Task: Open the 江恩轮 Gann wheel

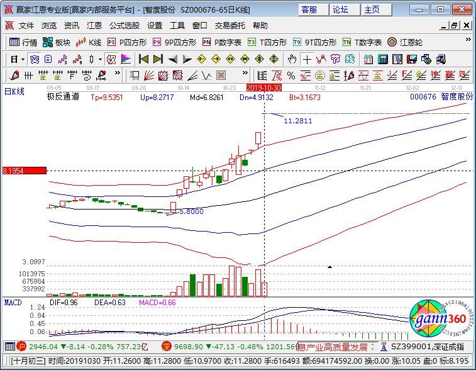Action: 405,42
